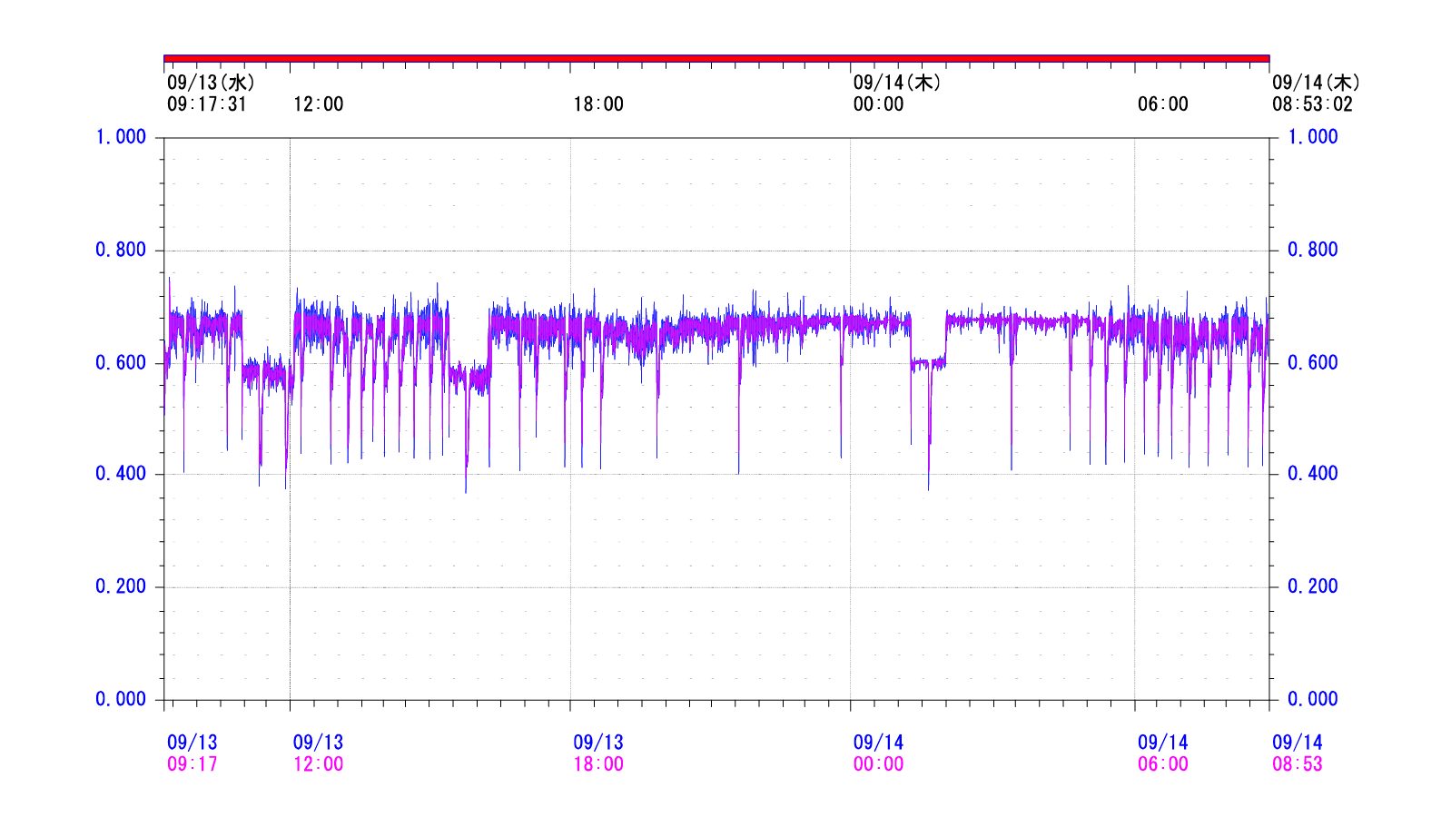Click the blue 09/13 date above magenta 12:00
The image size is (1451, 817).
coord(318,743)
